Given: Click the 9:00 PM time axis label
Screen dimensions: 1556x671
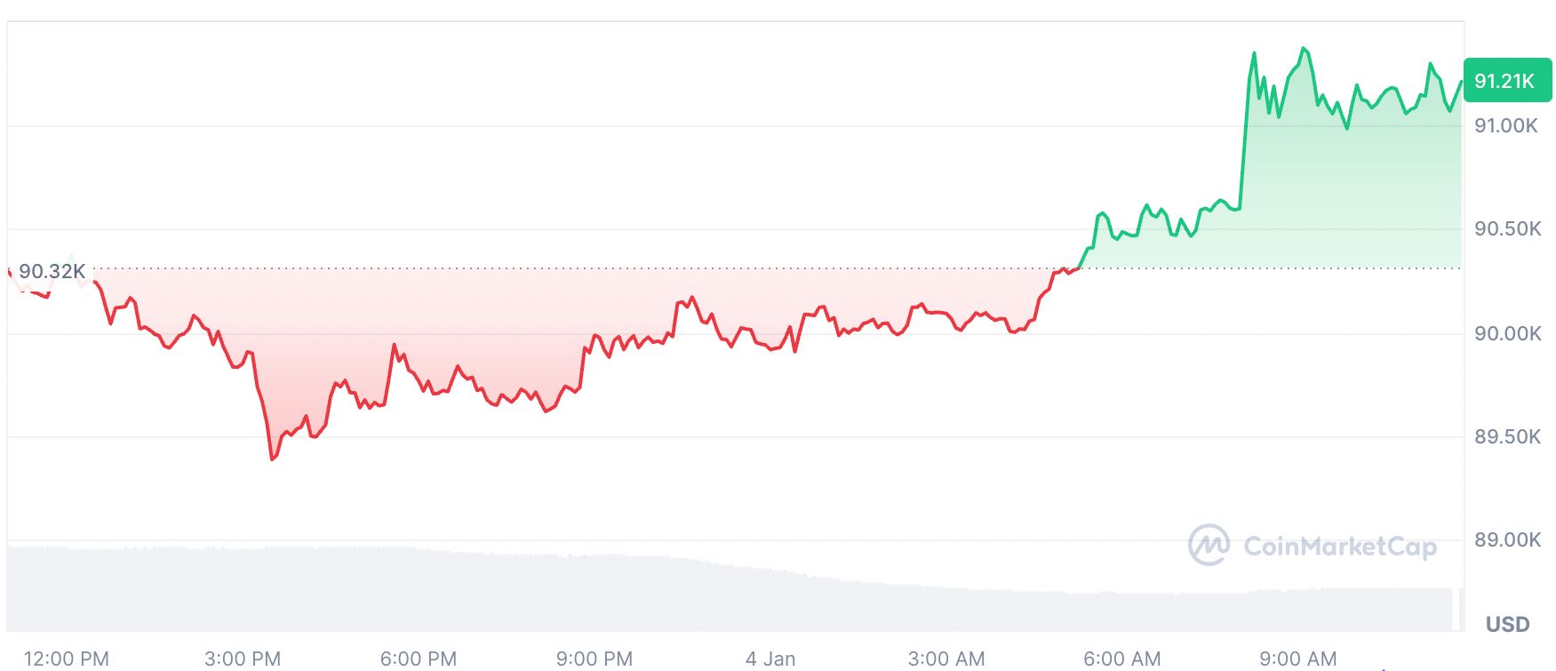Looking at the screenshot, I should [594, 659].
